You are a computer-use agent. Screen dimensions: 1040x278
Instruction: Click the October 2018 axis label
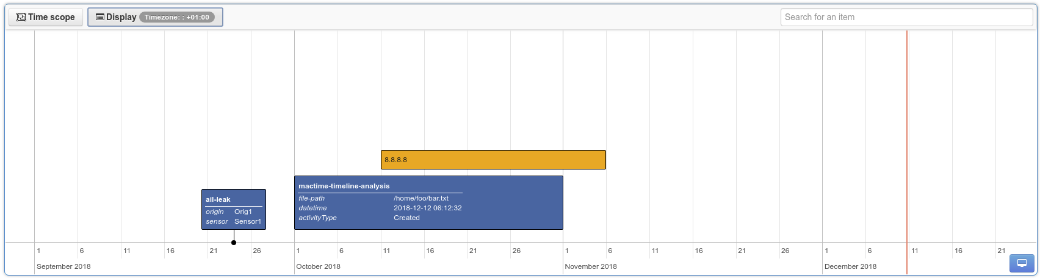coord(318,266)
